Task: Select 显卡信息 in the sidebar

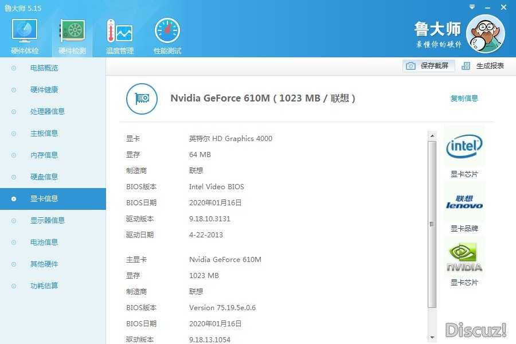Action: point(53,199)
